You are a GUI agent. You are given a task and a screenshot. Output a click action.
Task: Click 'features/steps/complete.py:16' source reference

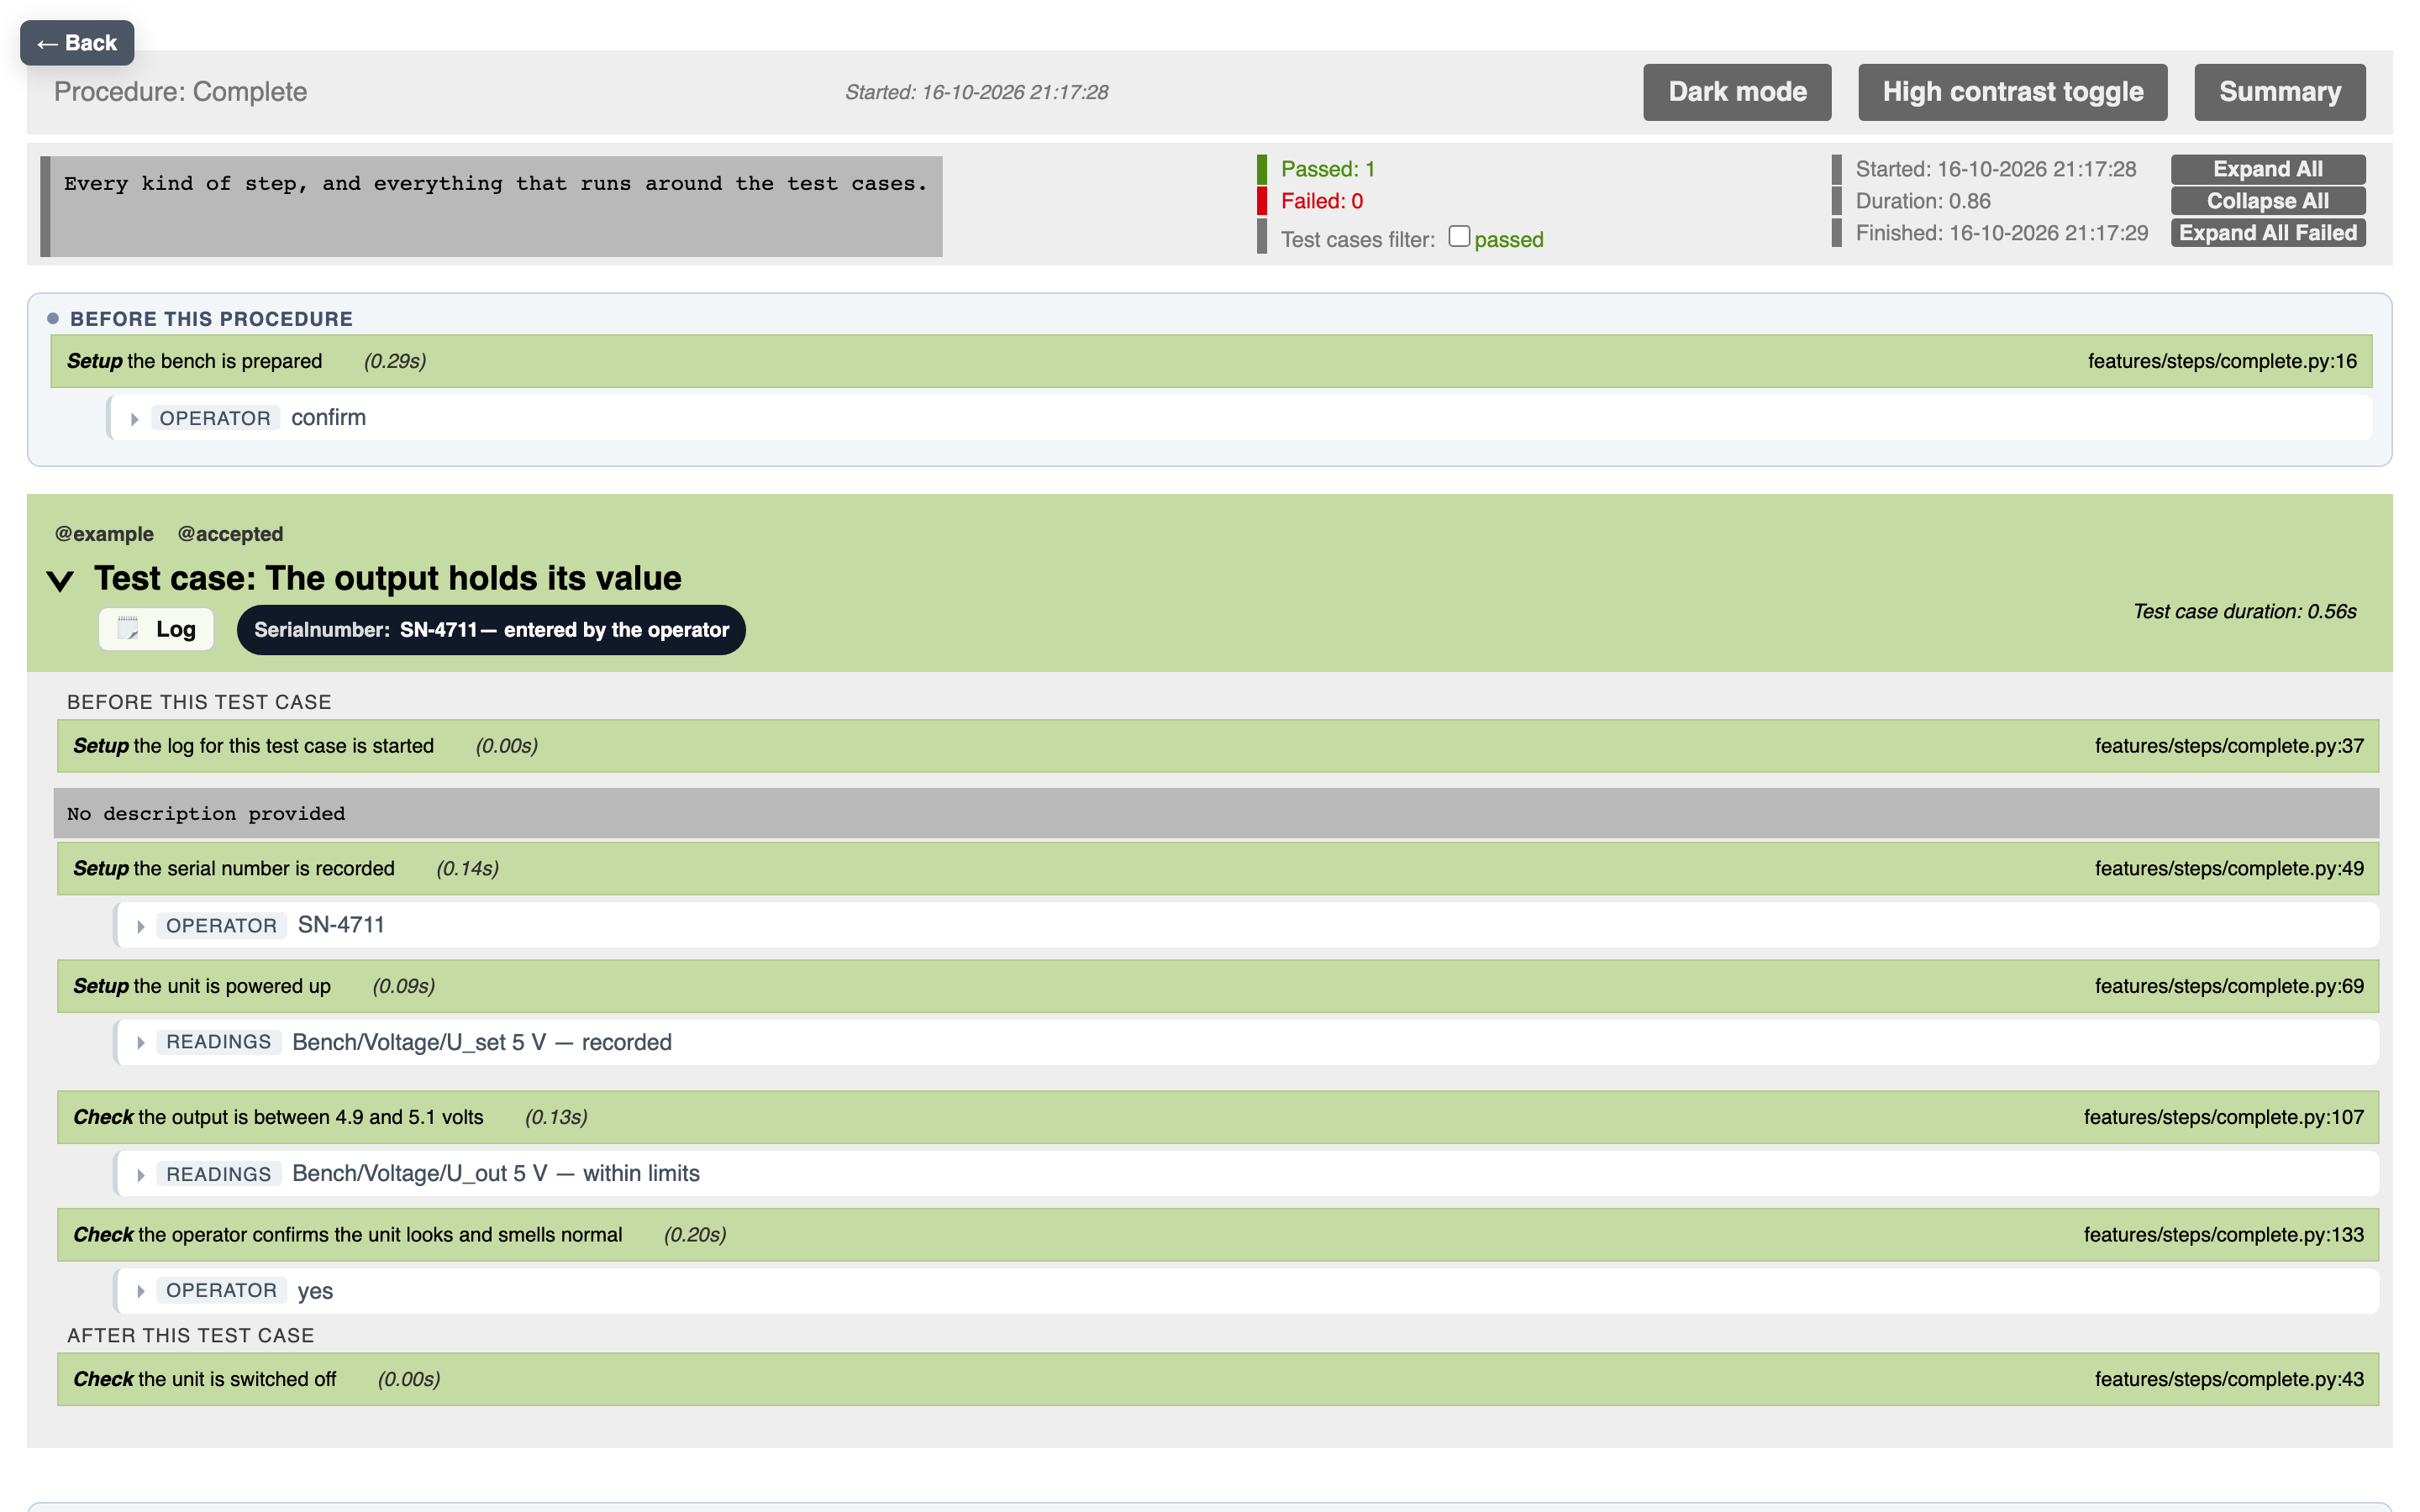[x=2222, y=361]
